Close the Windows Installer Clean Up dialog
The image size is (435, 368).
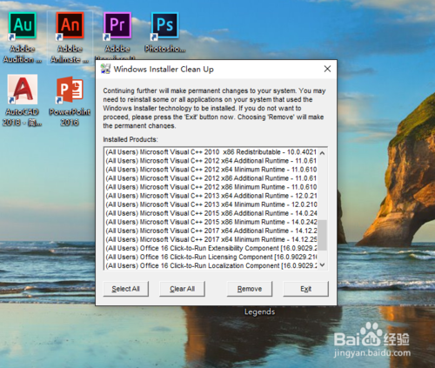coord(327,69)
